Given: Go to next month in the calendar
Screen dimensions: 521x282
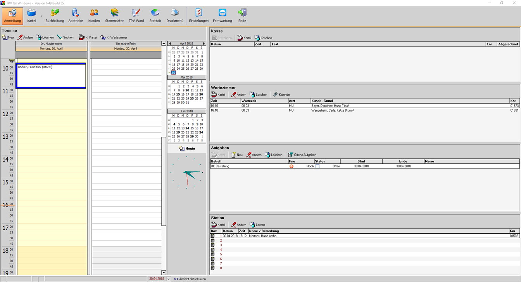Looking at the screenshot, I should [x=204, y=43].
